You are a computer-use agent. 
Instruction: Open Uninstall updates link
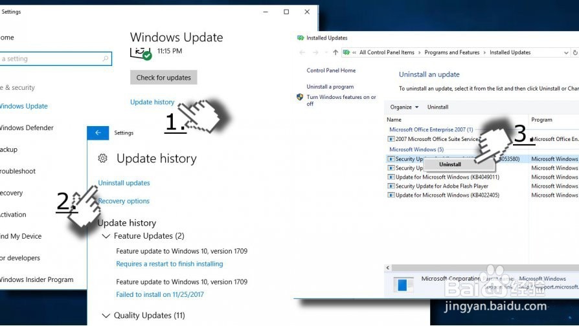tap(124, 183)
